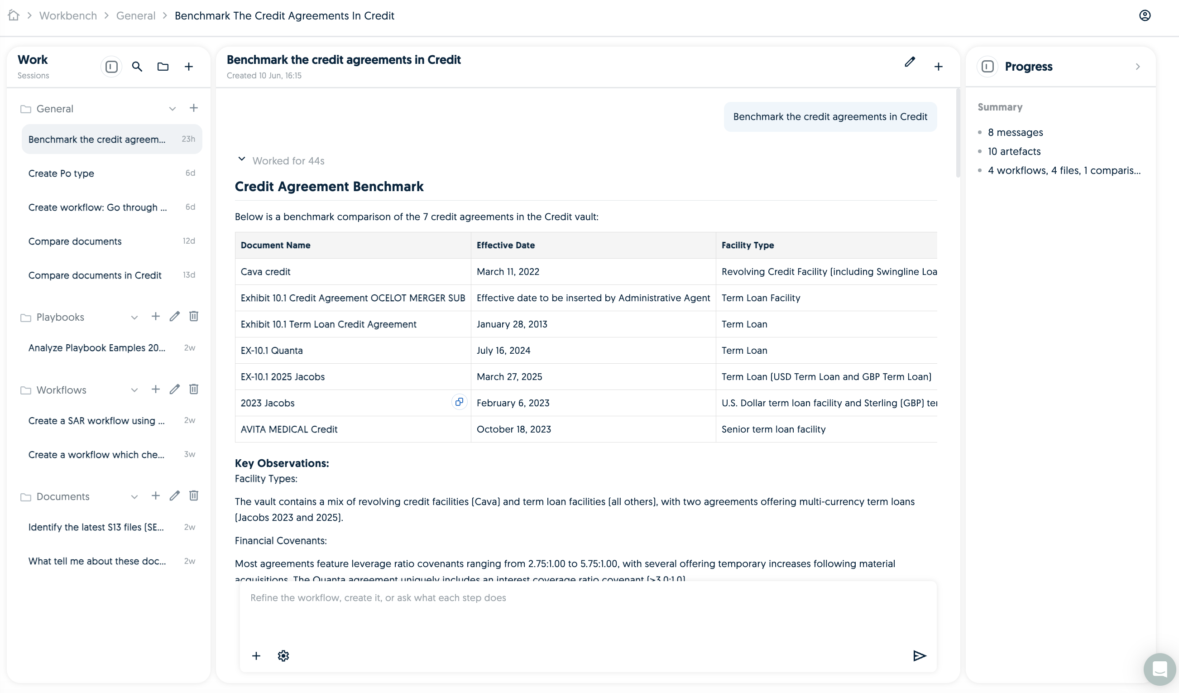Open 'Create a workflow which che...' session
1179x693 pixels.
coord(112,454)
